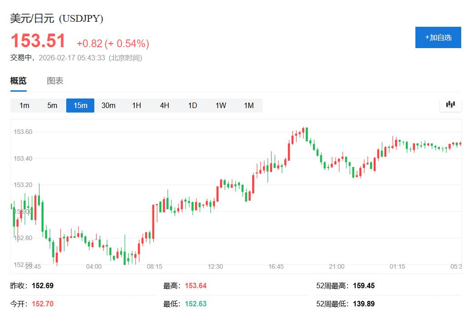Switch to the 1H interval

(x=137, y=105)
